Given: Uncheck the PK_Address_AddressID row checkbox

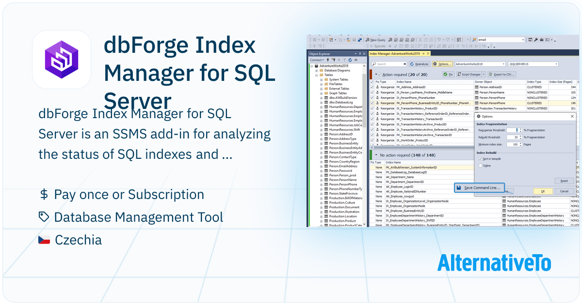Looking at the screenshot, I should tap(372, 87).
